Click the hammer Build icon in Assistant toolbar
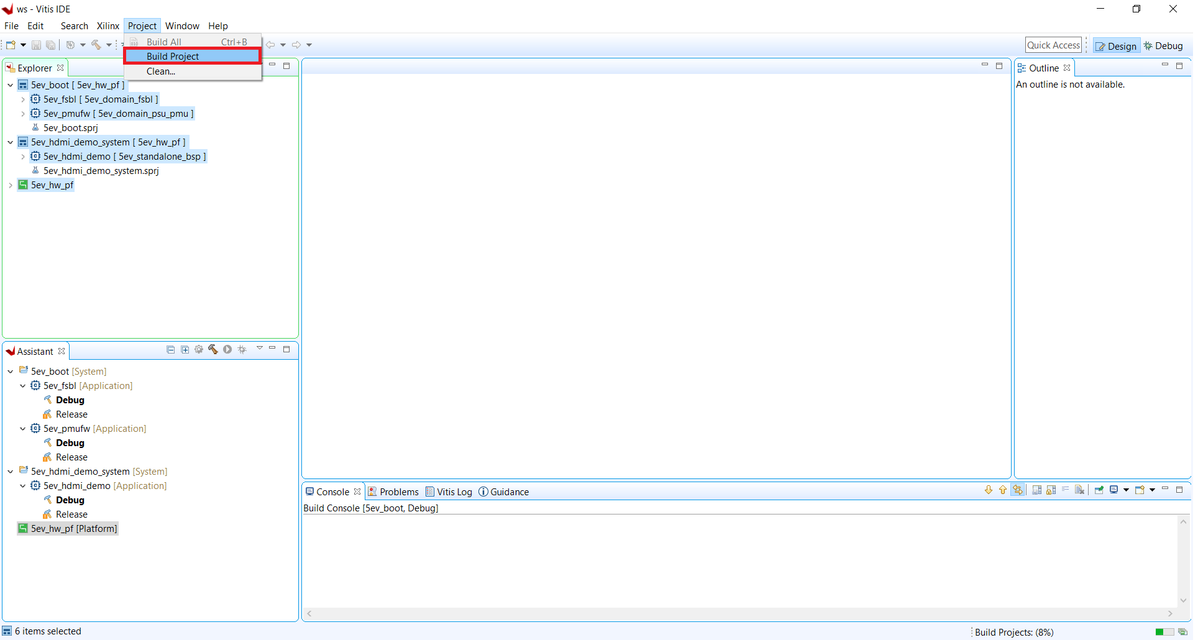 [x=213, y=350]
